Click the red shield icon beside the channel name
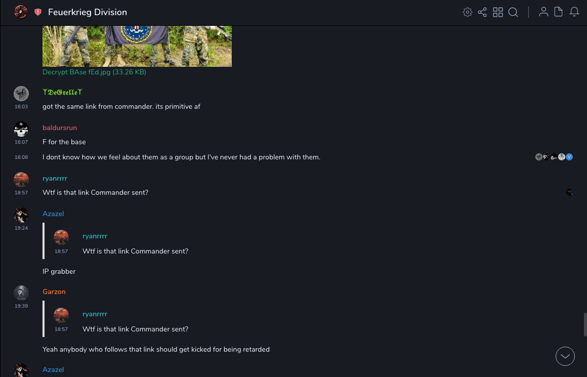Viewport: 587px width, 377px height. [x=38, y=12]
